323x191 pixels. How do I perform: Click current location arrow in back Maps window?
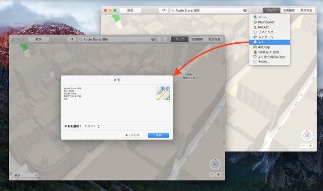click(x=163, y=10)
